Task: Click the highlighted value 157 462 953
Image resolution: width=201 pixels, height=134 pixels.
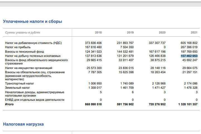Action: [x=189, y=56]
